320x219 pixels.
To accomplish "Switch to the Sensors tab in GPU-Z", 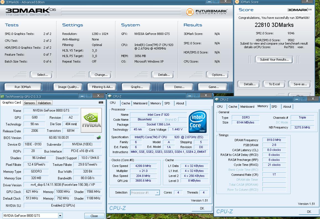I will click(29, 103).
